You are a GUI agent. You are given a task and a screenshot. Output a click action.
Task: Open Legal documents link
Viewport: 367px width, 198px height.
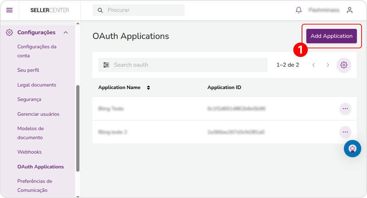click(37, 85)
